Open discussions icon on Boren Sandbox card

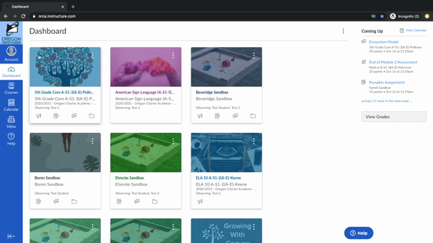coord(56,201)
